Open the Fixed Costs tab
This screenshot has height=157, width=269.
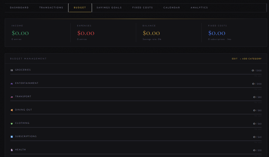(x=142, y=7)
